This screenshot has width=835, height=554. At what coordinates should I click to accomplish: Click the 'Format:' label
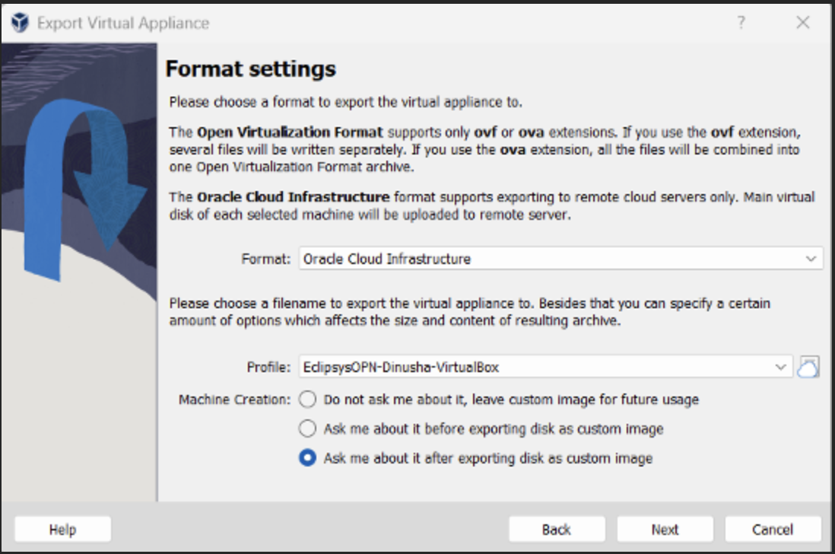coord(265,259)
